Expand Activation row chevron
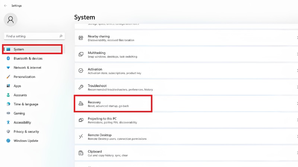This screenshot has height=167, width=298. pos(297,71)
